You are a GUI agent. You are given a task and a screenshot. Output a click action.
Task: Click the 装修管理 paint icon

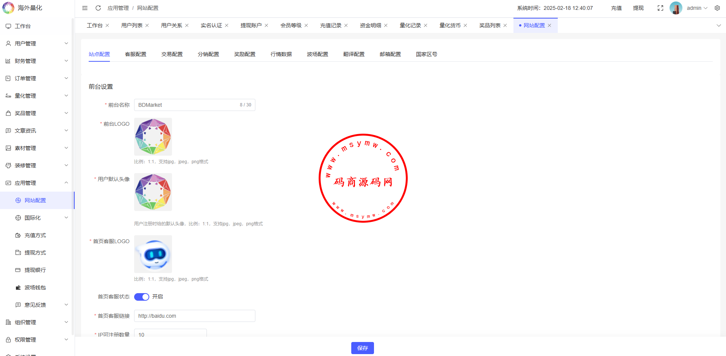tap(8, 166)
